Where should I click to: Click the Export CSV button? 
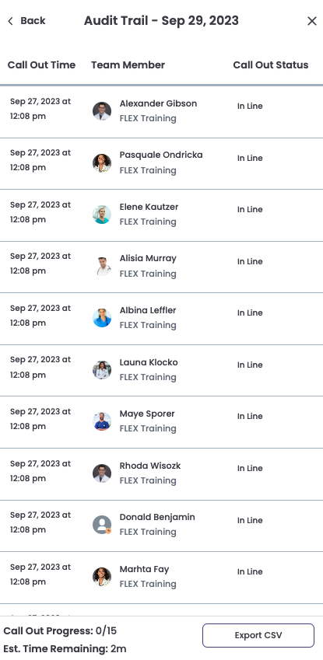(258, 635)
